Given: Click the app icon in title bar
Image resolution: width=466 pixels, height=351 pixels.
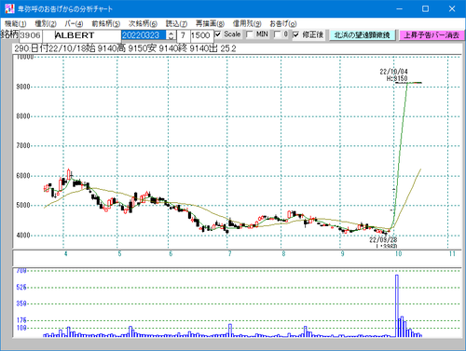Looking at the screenshot, I should 9,8.
